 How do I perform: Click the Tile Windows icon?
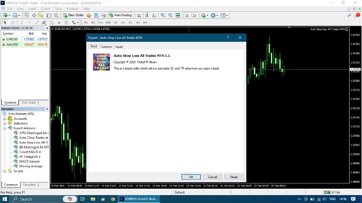click(178, 15)
